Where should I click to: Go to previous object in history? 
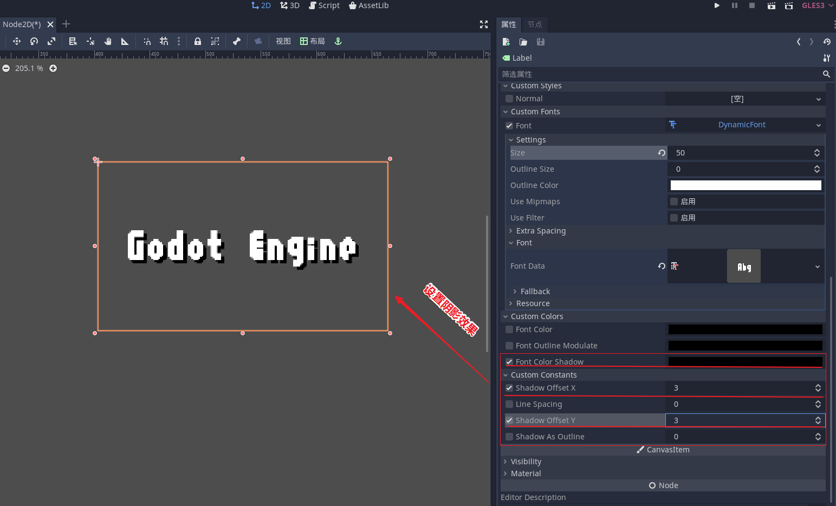[x=799, y=42]
